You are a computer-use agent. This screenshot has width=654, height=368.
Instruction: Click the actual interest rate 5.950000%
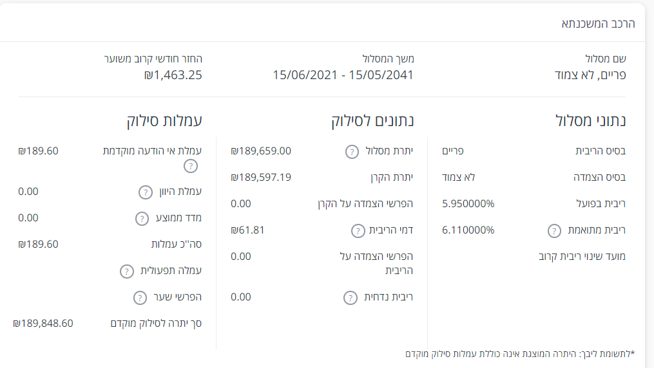[x=468, y=204]
